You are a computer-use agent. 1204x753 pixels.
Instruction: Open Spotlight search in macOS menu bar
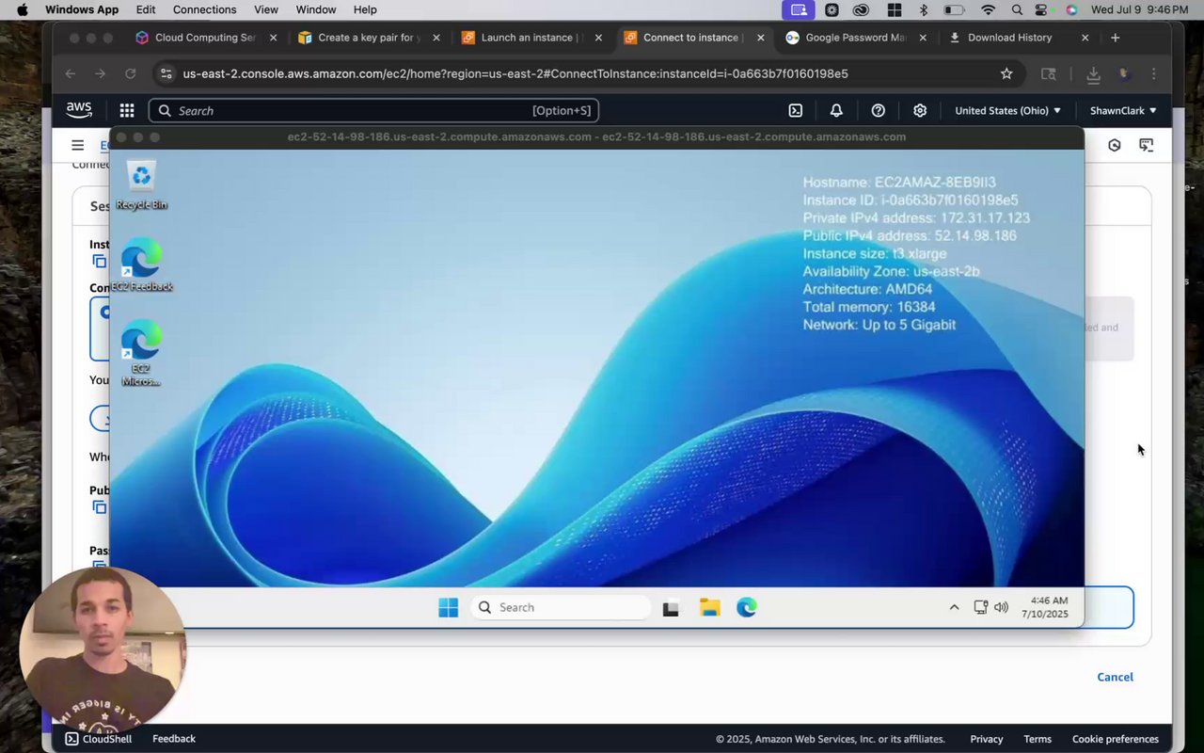point(1017,9)
